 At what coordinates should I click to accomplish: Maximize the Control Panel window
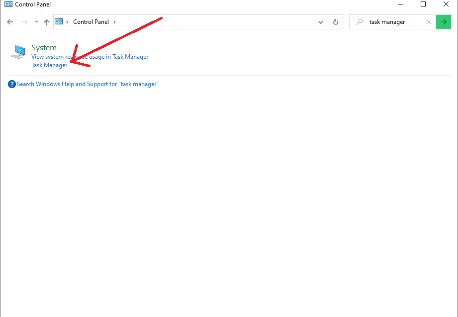pyautogui.click(x=423, y=4)
